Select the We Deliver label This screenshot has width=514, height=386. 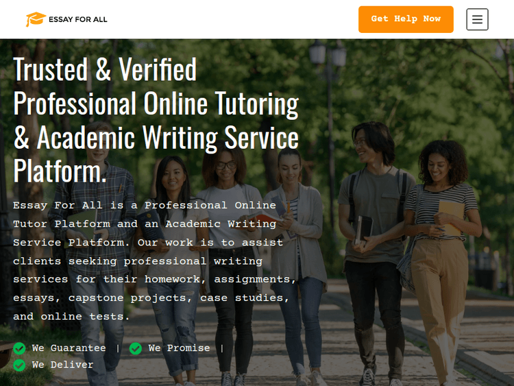[62, 365]
